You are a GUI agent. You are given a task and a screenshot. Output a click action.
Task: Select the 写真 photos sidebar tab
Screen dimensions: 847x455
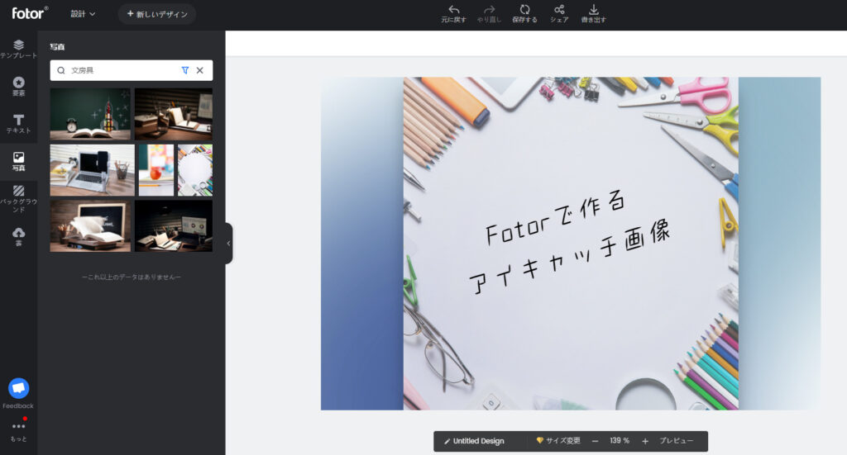coord(18,161)
